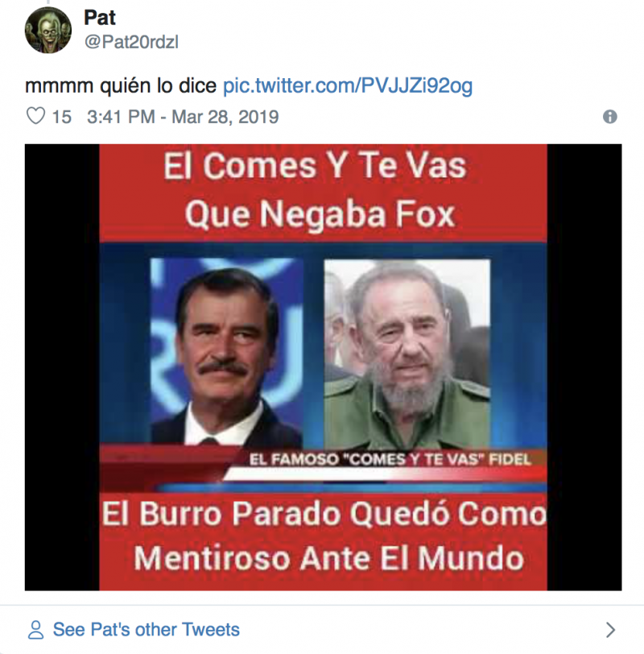Click the El Comes Y Te Vas headline text
The height and width of the screenshot is (654, 644).
coord(315,166)
